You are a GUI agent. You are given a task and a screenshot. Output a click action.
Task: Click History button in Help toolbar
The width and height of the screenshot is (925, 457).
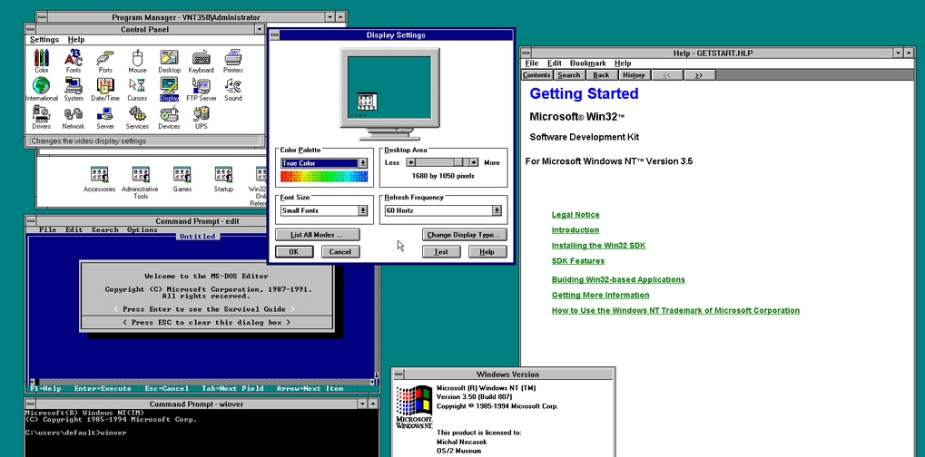[635, 74]
